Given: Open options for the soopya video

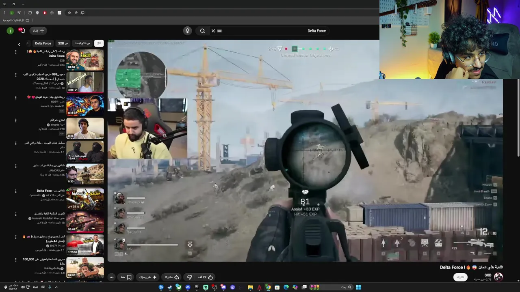Looking at the screenshot, I should [x=16, y=120].
